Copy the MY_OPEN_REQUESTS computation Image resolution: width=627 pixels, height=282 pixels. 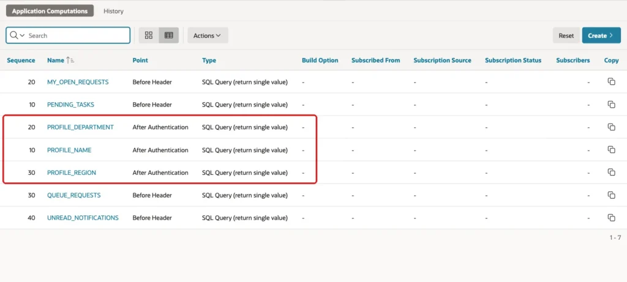[611, 81]
